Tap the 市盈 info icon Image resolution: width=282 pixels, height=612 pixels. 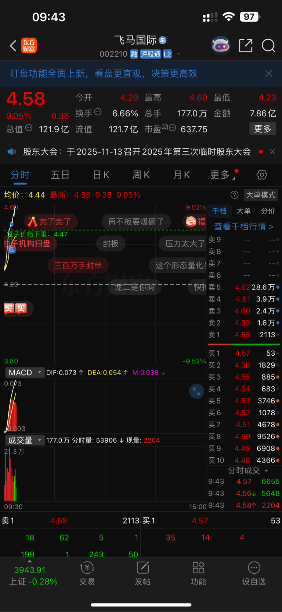click(x=173, y=128)
